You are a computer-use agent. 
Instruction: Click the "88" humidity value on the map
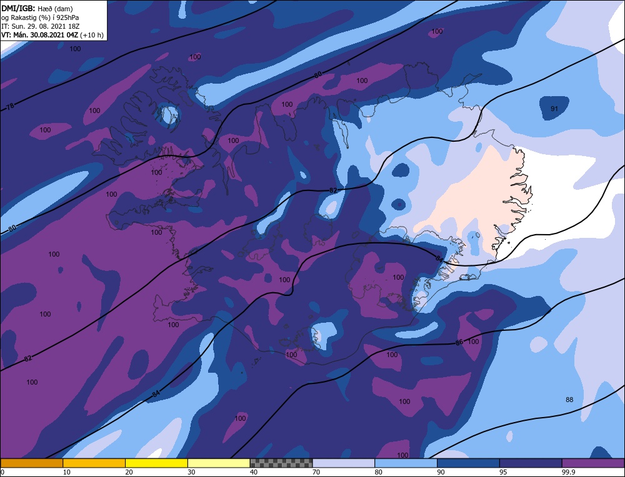(569, 400)
